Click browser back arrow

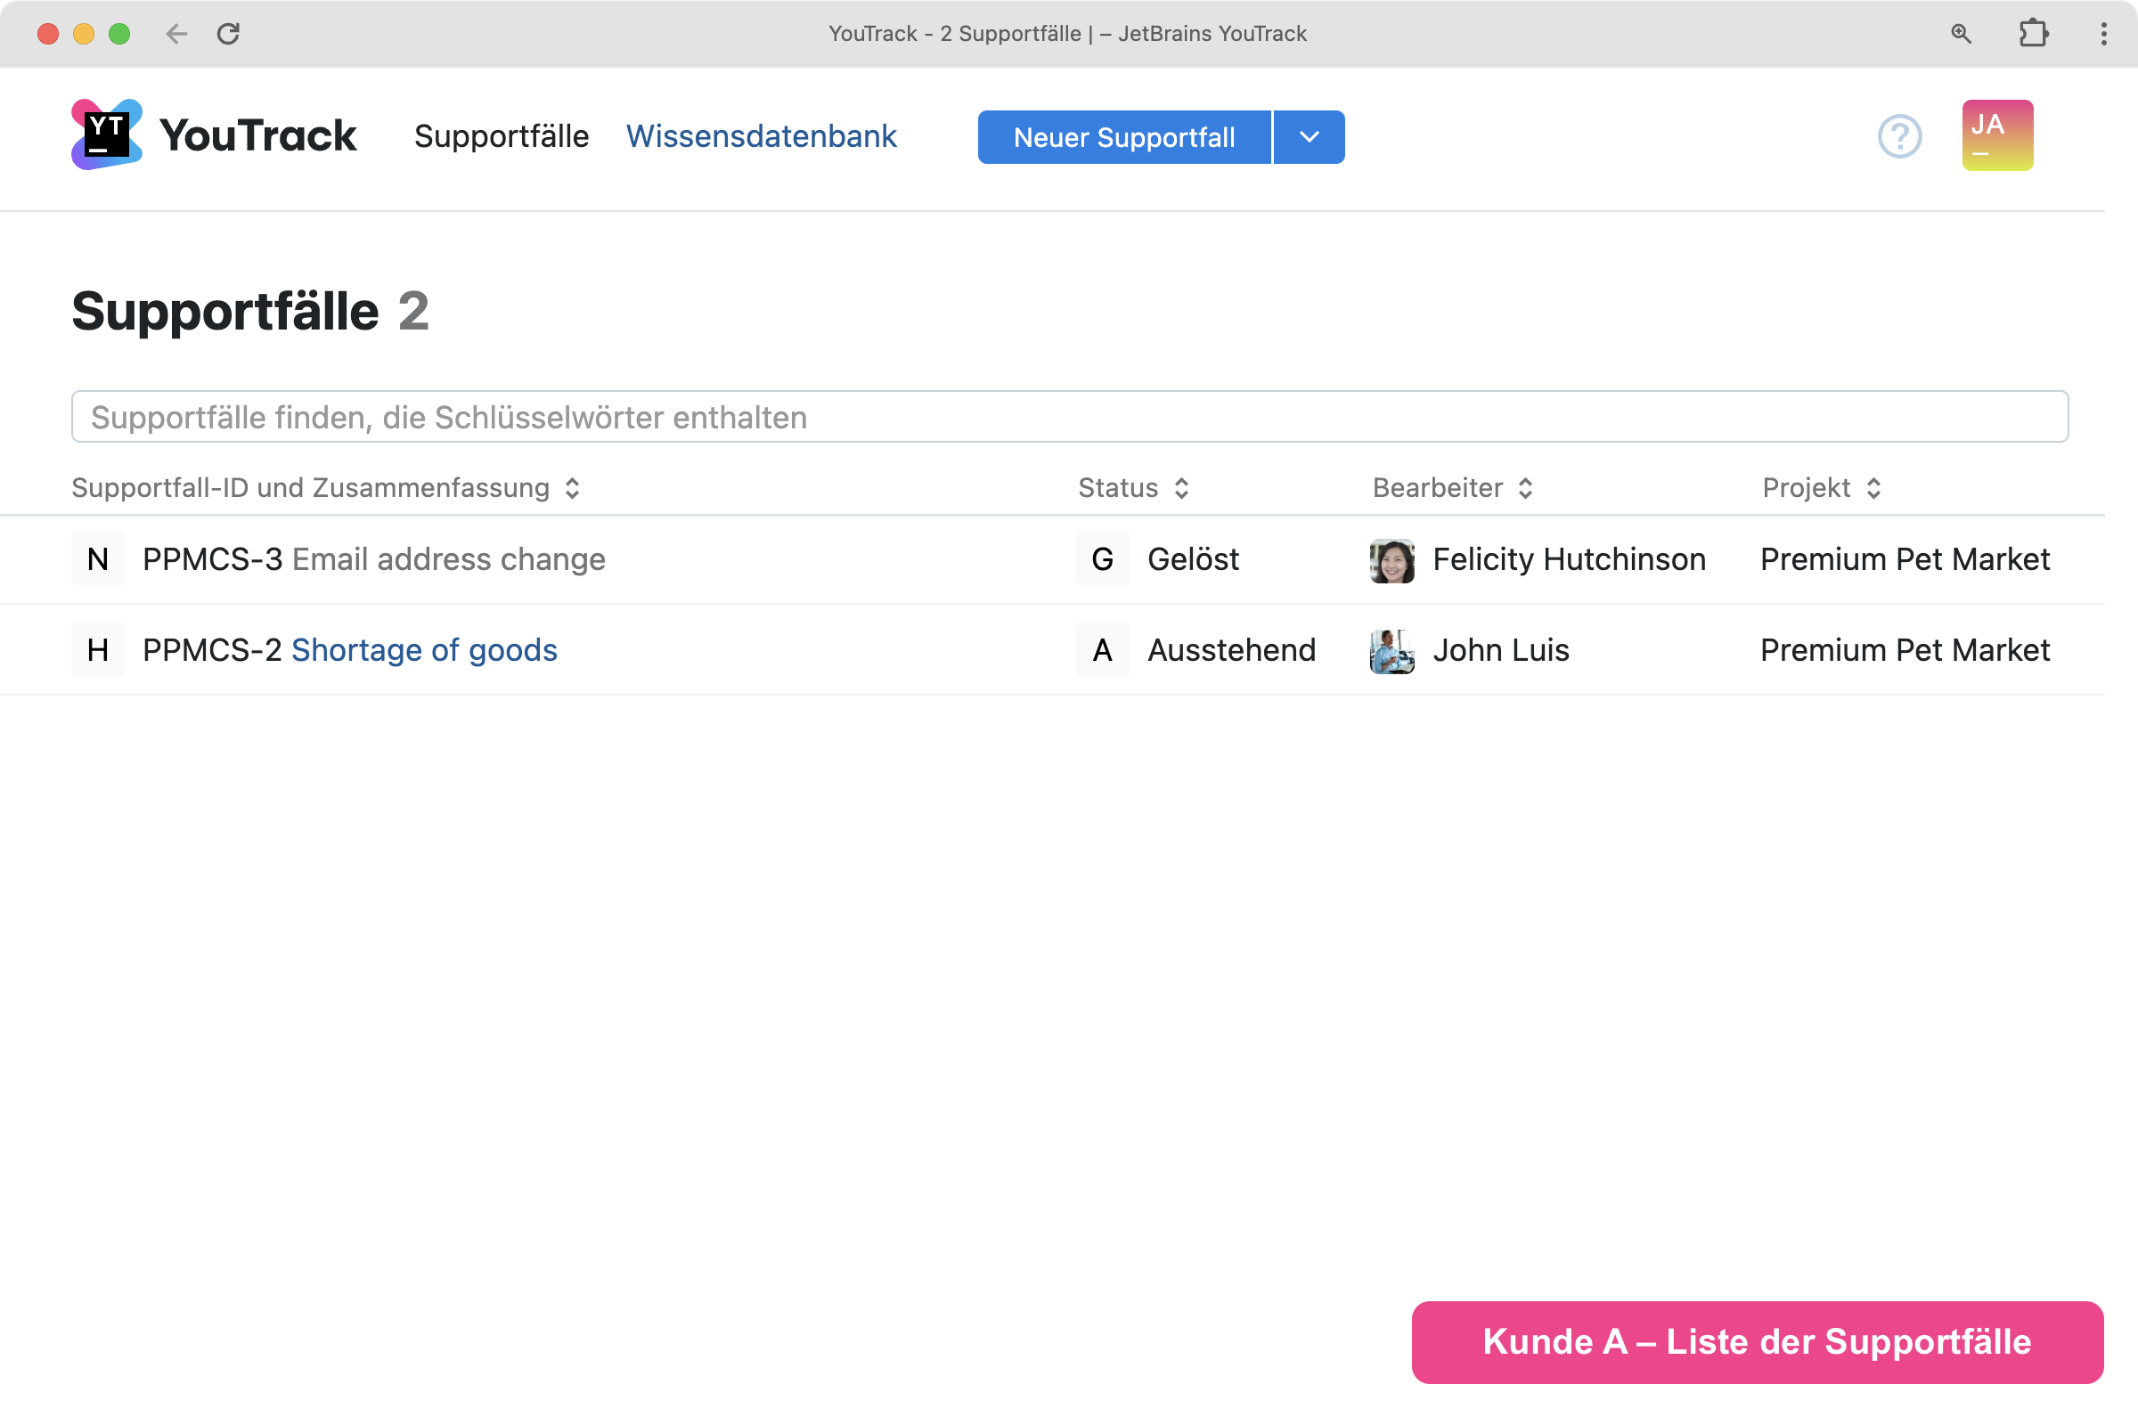point(176,34)
